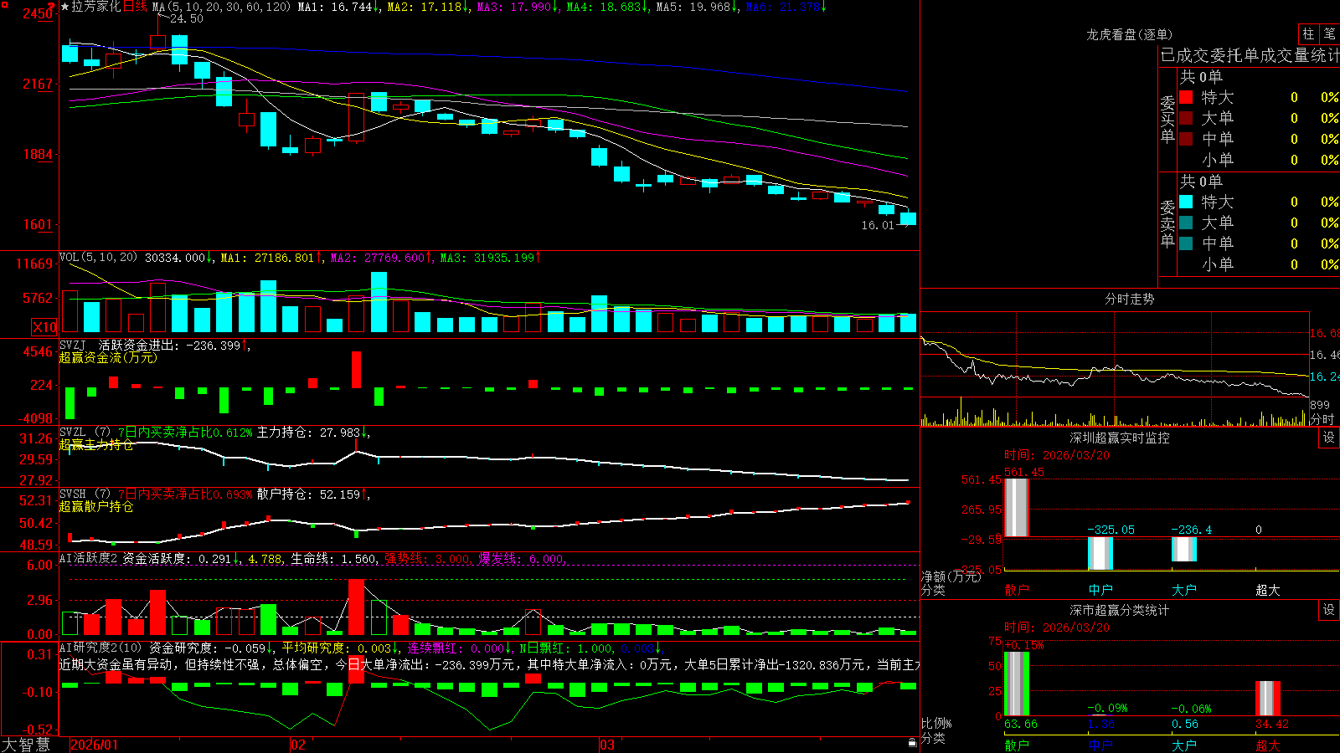Viewport: 1340px width, 753px height.
Task: Click the 24.50 high price annotation
Action: point(186,18)
